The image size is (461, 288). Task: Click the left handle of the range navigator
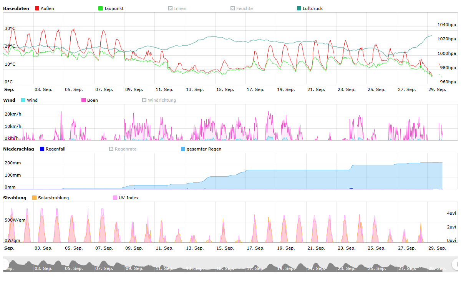coord(5,264)
